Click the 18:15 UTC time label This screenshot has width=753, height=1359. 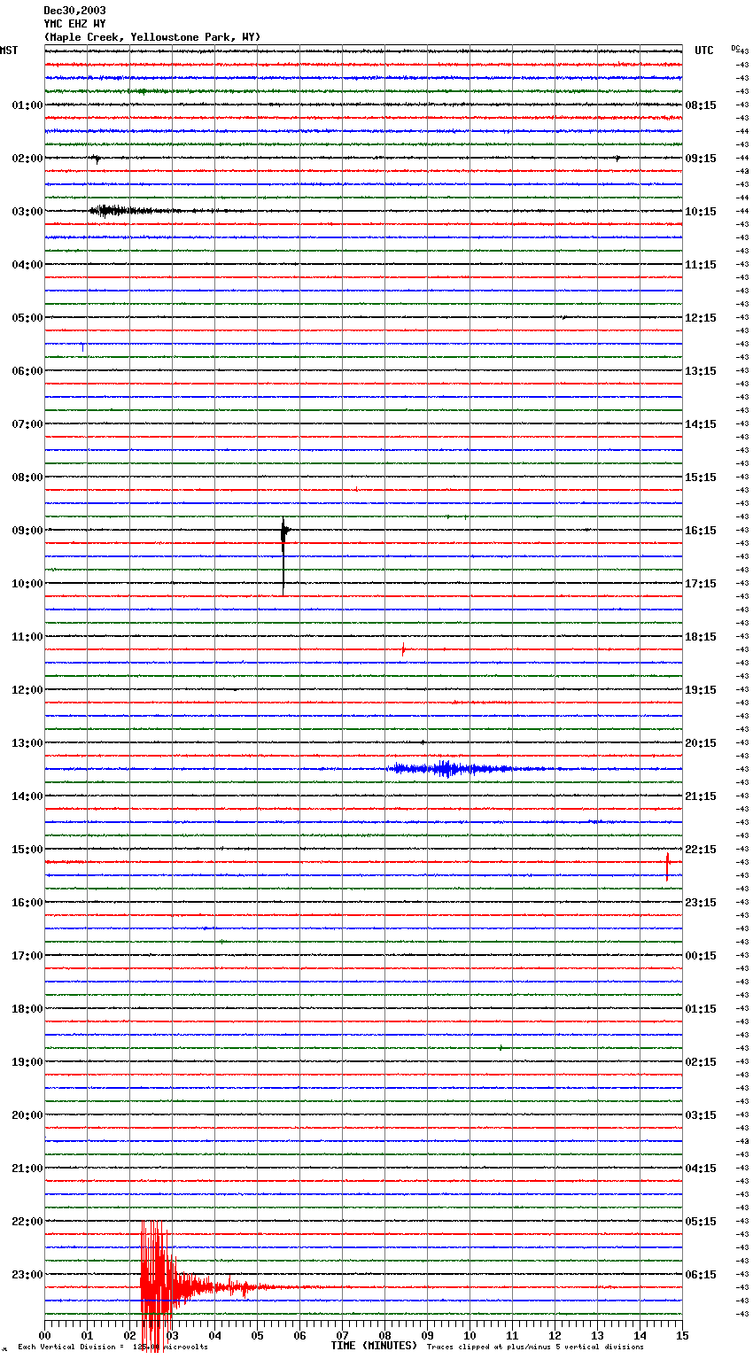(x=701, y=637)
